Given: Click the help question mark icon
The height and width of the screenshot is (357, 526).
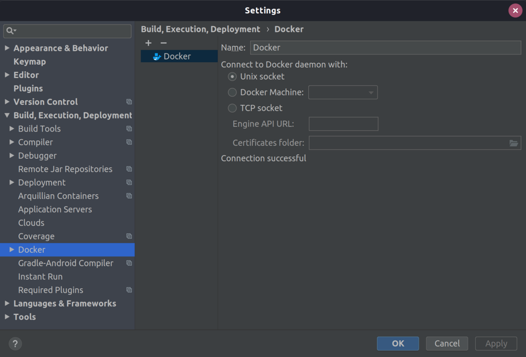Looking at the screenshot, I should tap(14, 344).
